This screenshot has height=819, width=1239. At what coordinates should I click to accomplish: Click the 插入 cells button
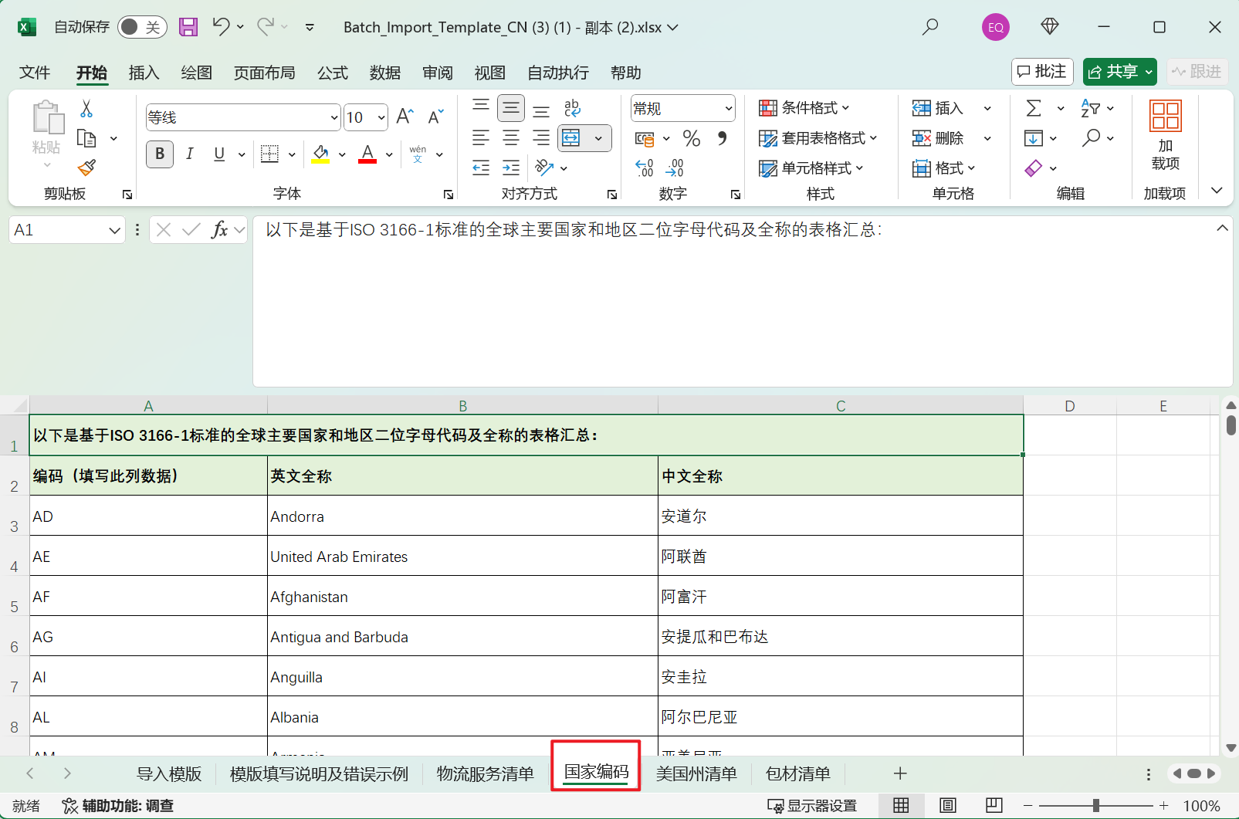point(938,108)
